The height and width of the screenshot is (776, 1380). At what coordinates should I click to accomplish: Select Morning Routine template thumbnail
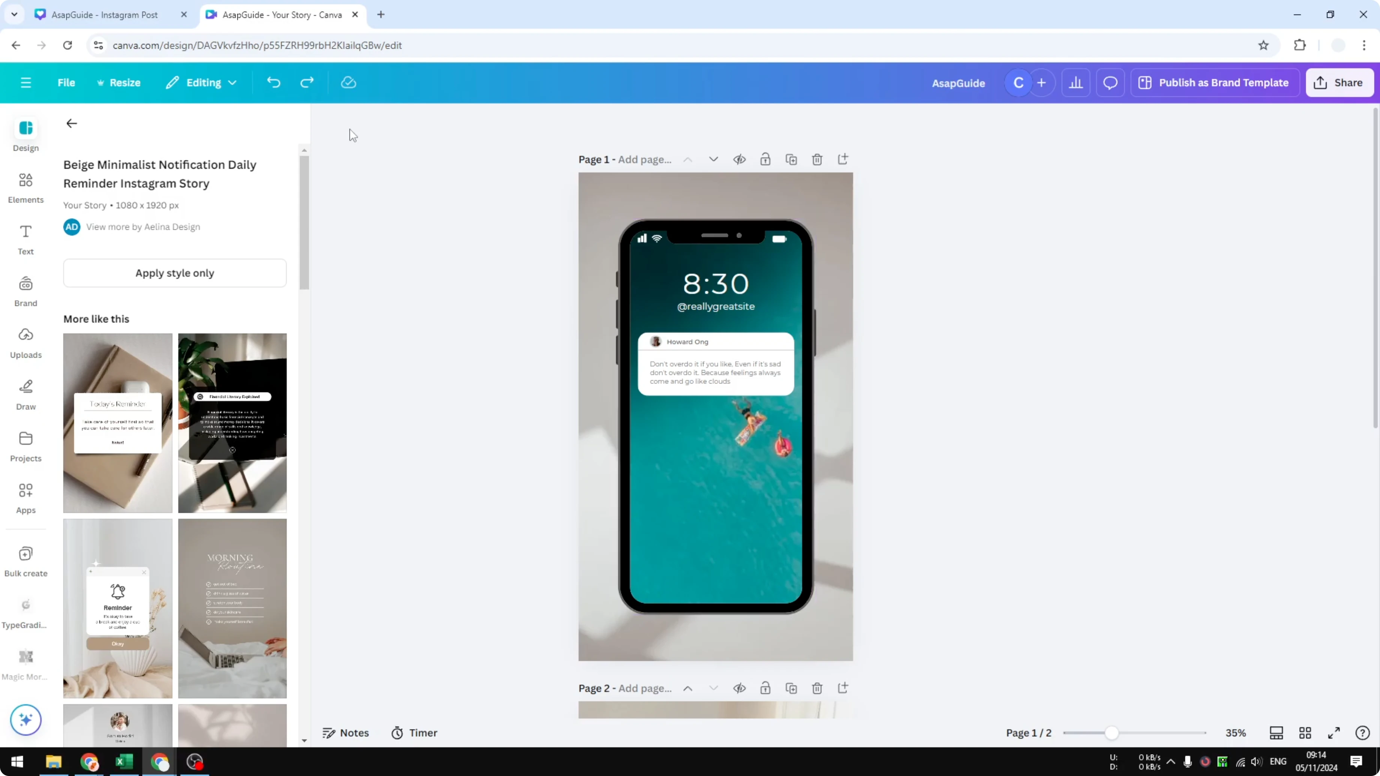[232, 608]
